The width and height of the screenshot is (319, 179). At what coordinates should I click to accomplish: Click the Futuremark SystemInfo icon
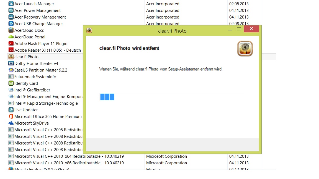(11, 77)
